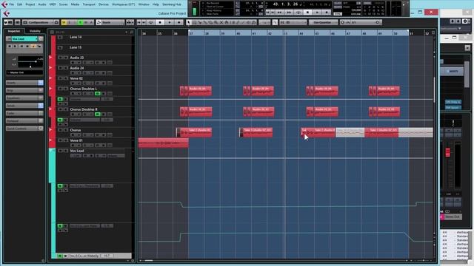Toggle transport panel Cycle button
Viewport: 474px width, 266px height.
[298, 13]
